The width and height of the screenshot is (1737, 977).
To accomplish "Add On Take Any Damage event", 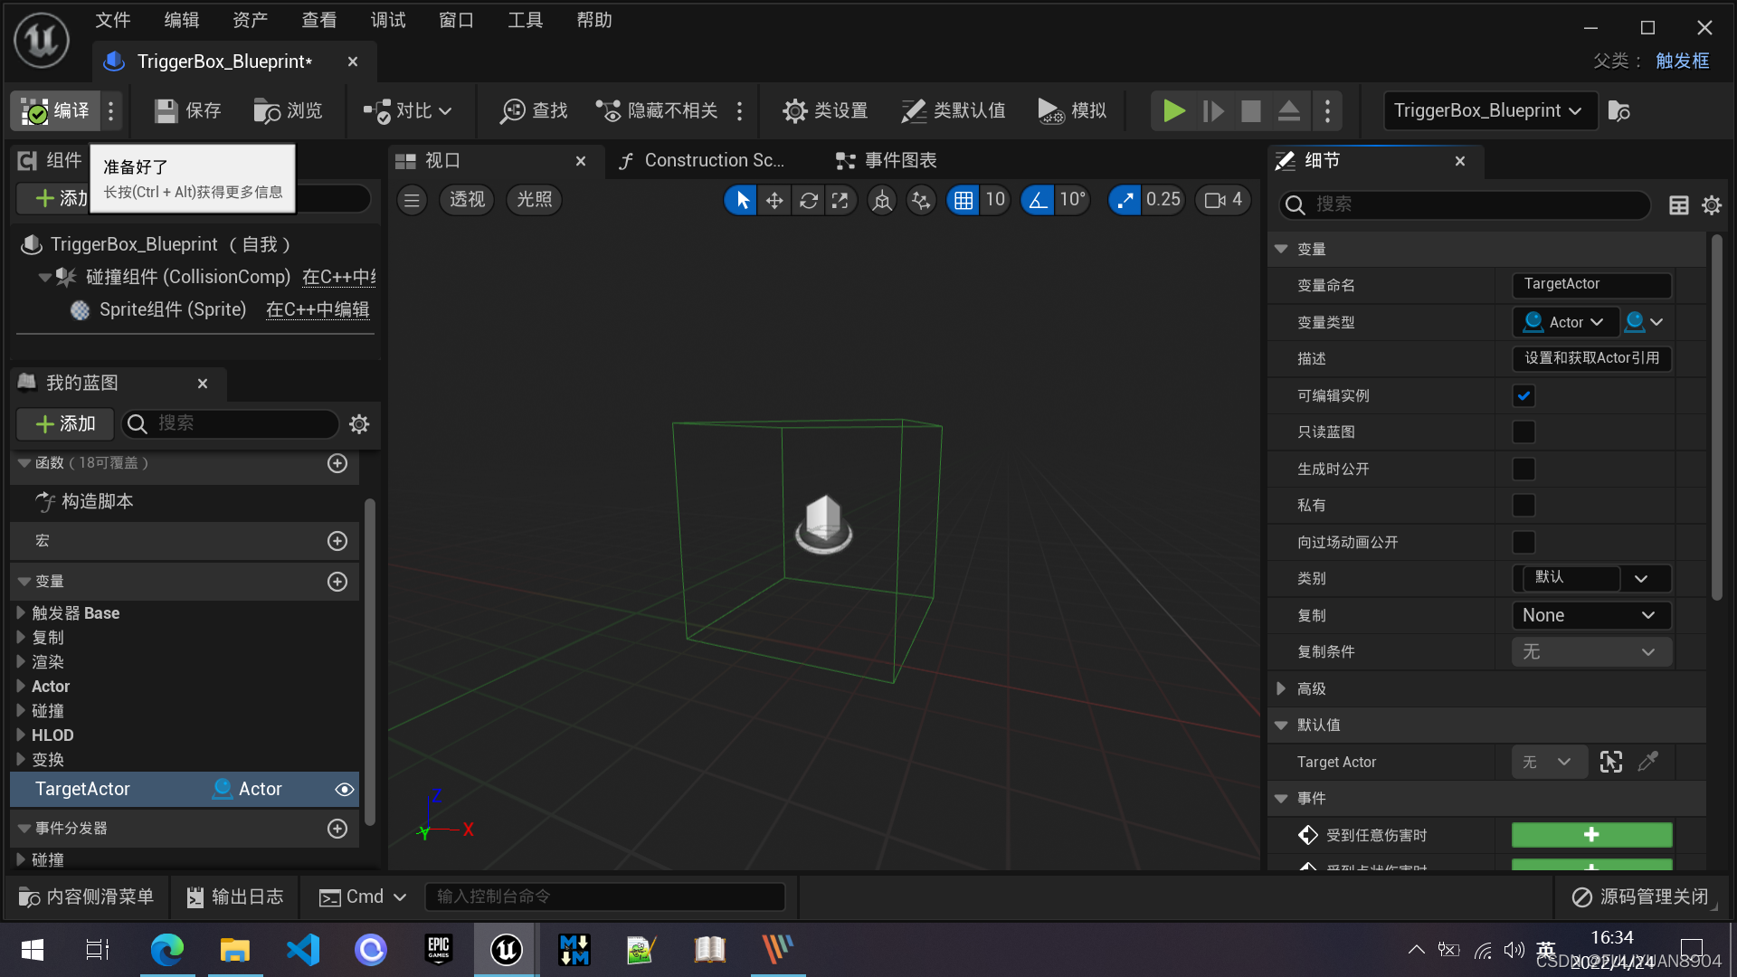I will tap(1590, 834).
